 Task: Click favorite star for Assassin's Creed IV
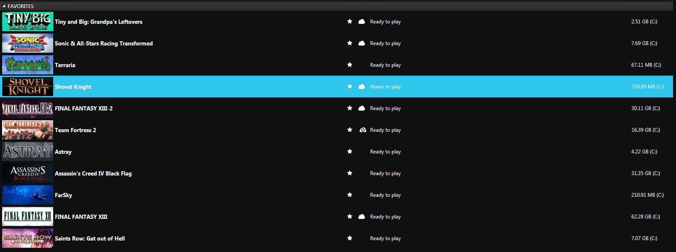click(x=350, y=173)
